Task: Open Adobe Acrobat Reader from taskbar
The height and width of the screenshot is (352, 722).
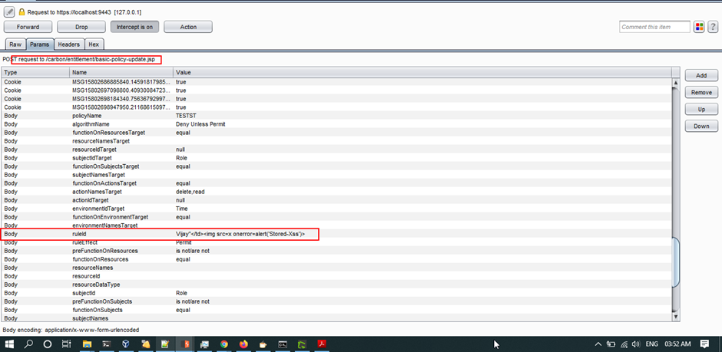Action: coord(322,344)
